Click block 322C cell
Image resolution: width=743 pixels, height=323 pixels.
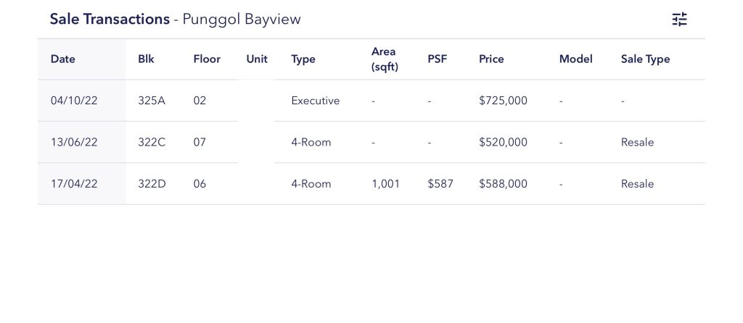coord(152,142)
